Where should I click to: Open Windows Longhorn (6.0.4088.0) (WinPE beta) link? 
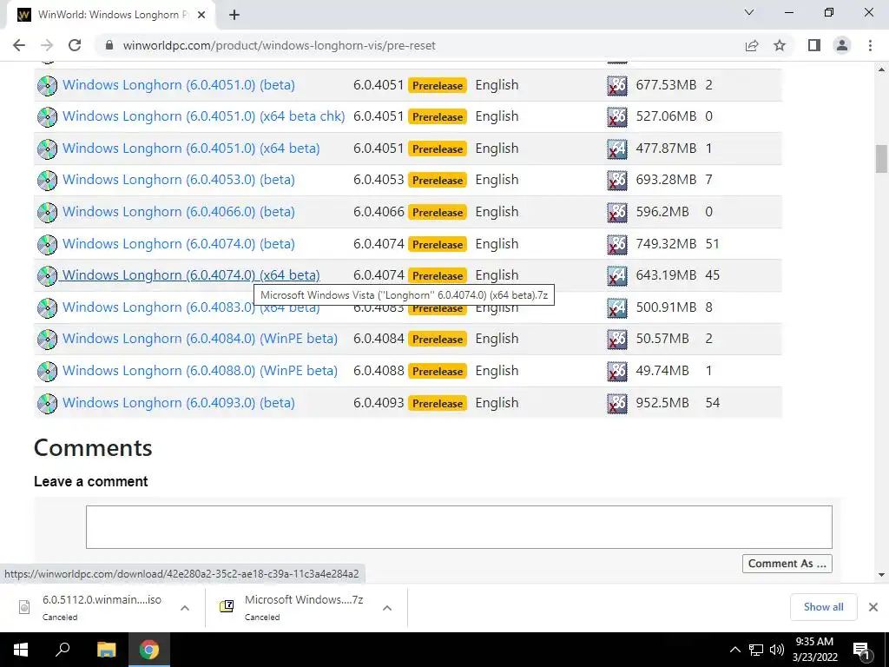(x=200, y=371)
